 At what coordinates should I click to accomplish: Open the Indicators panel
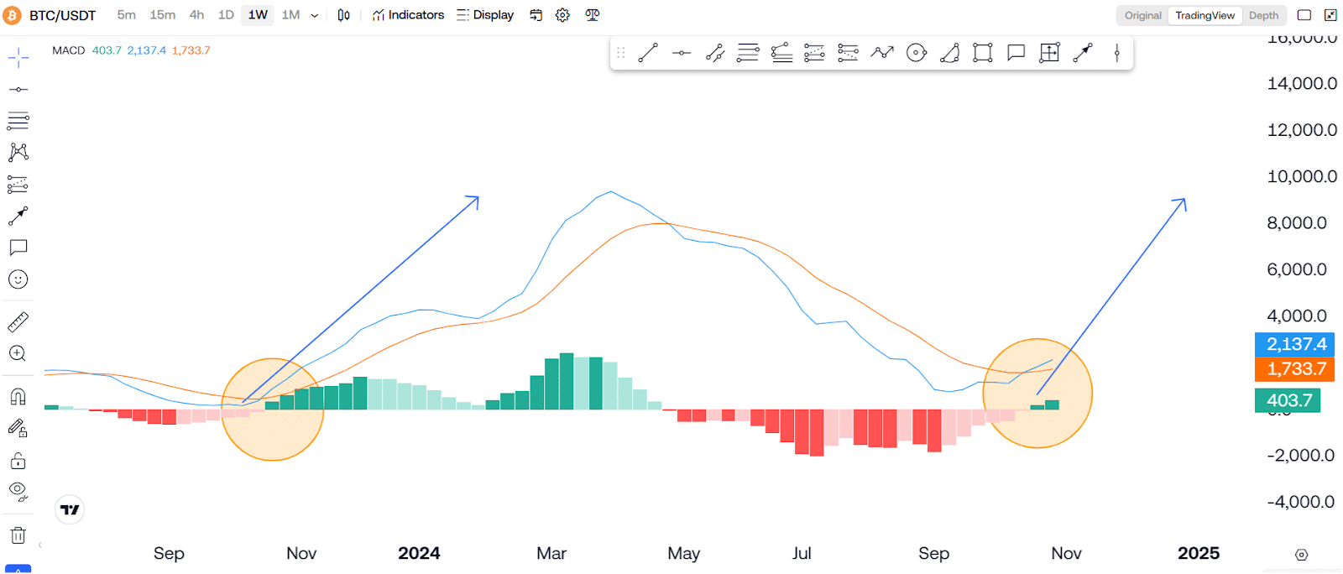coord(408,15)
